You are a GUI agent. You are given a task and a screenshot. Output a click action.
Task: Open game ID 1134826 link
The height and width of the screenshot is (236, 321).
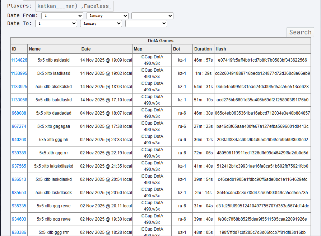(19, 60)
